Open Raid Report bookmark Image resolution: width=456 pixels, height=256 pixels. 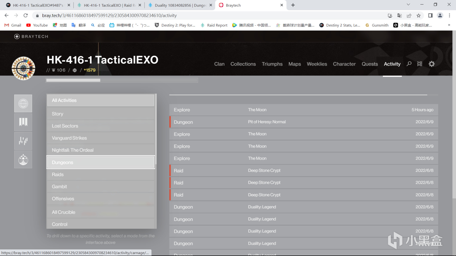214,25
